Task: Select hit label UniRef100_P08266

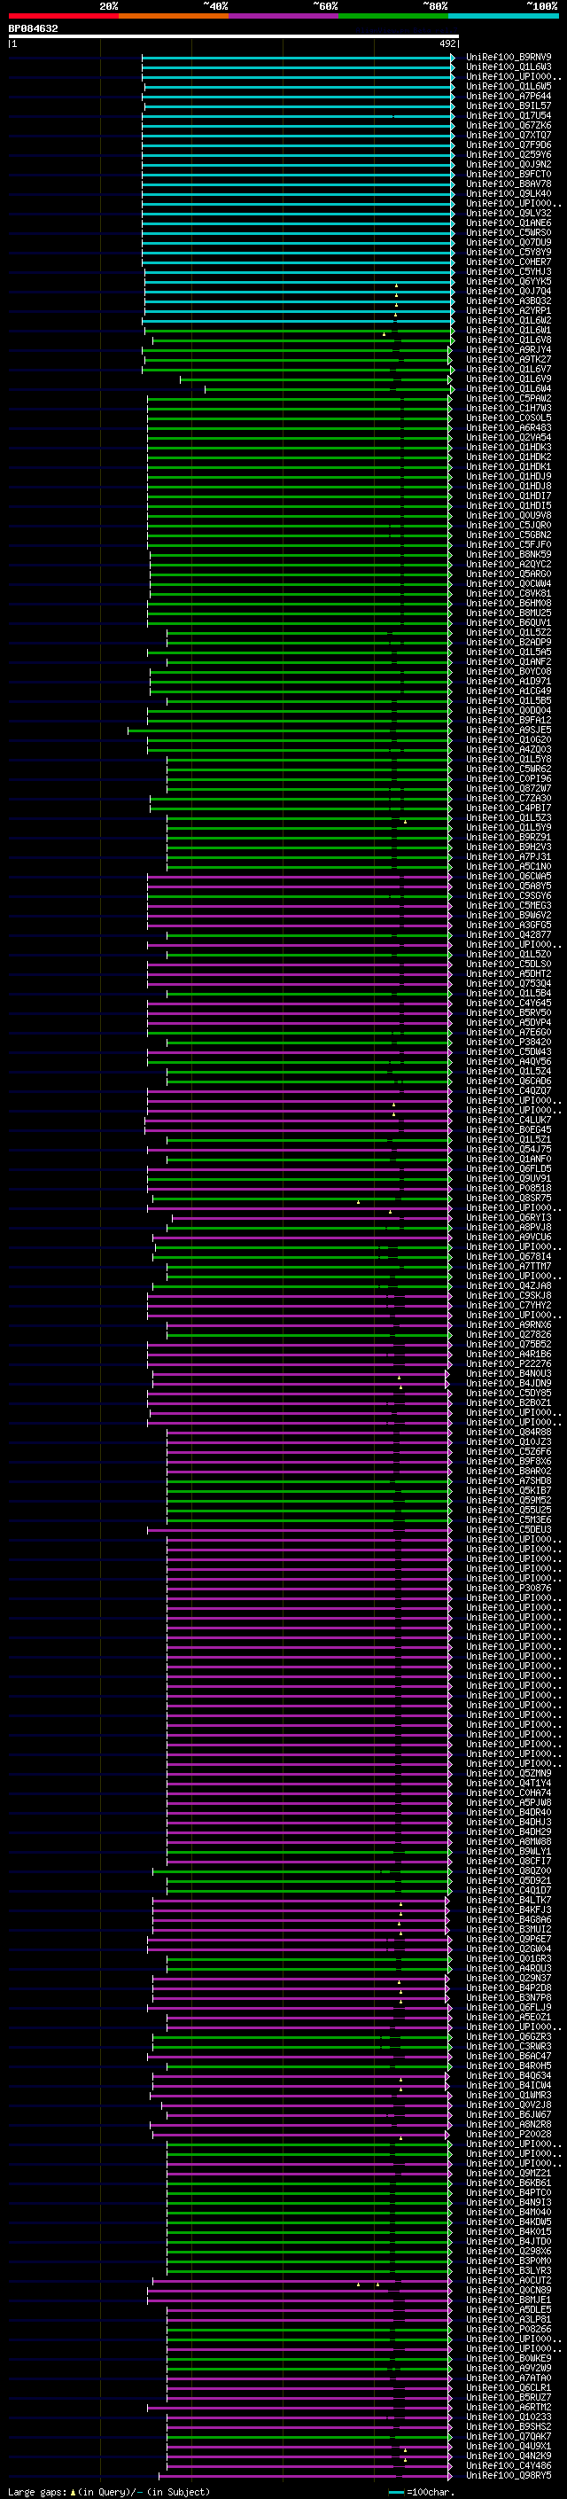Action: coord(509,2328)
